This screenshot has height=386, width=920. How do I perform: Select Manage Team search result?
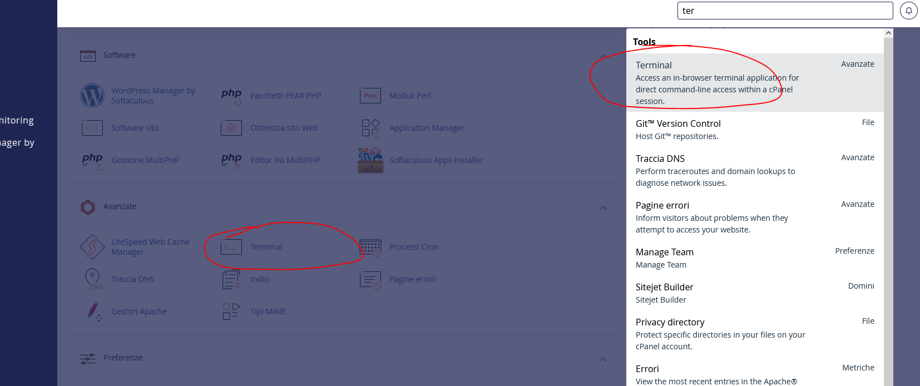coord(755,258)
